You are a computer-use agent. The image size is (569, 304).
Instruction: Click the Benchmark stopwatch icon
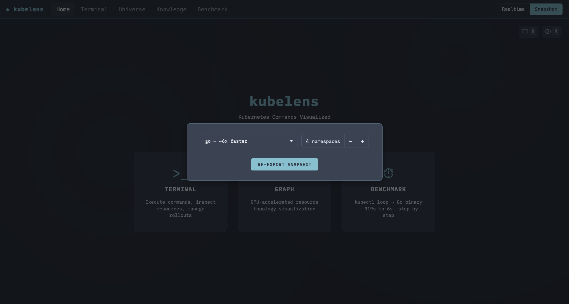click(388, 173)
